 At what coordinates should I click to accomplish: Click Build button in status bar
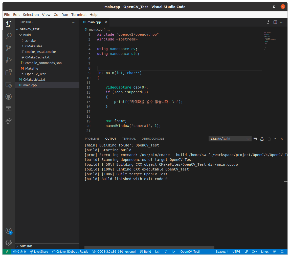tap(145, 252)
